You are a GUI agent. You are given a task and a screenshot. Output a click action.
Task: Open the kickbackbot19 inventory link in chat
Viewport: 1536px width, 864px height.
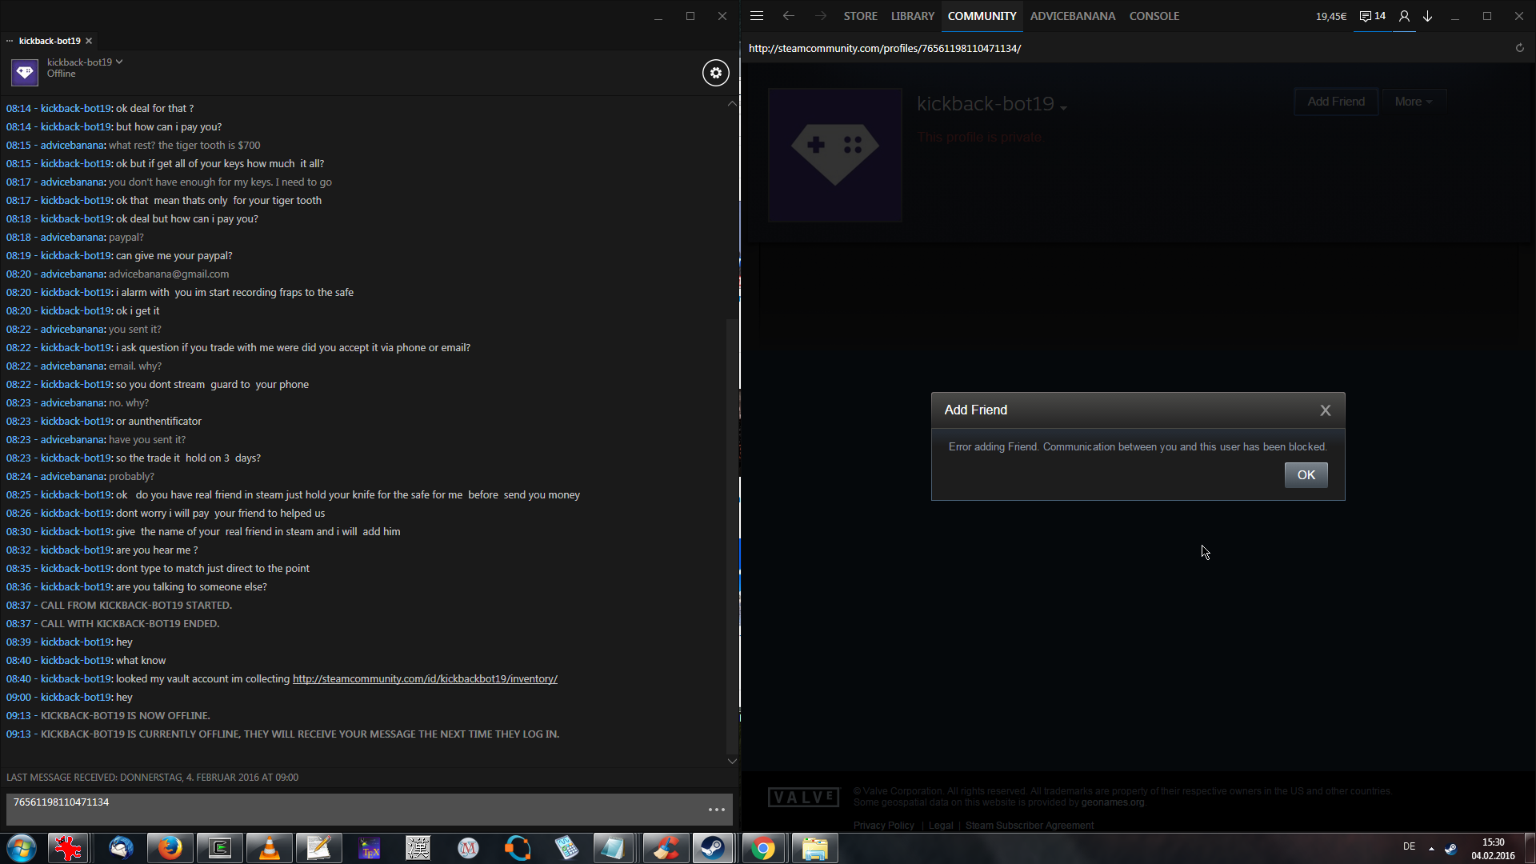pyautogui.click(x=425, y=679)
